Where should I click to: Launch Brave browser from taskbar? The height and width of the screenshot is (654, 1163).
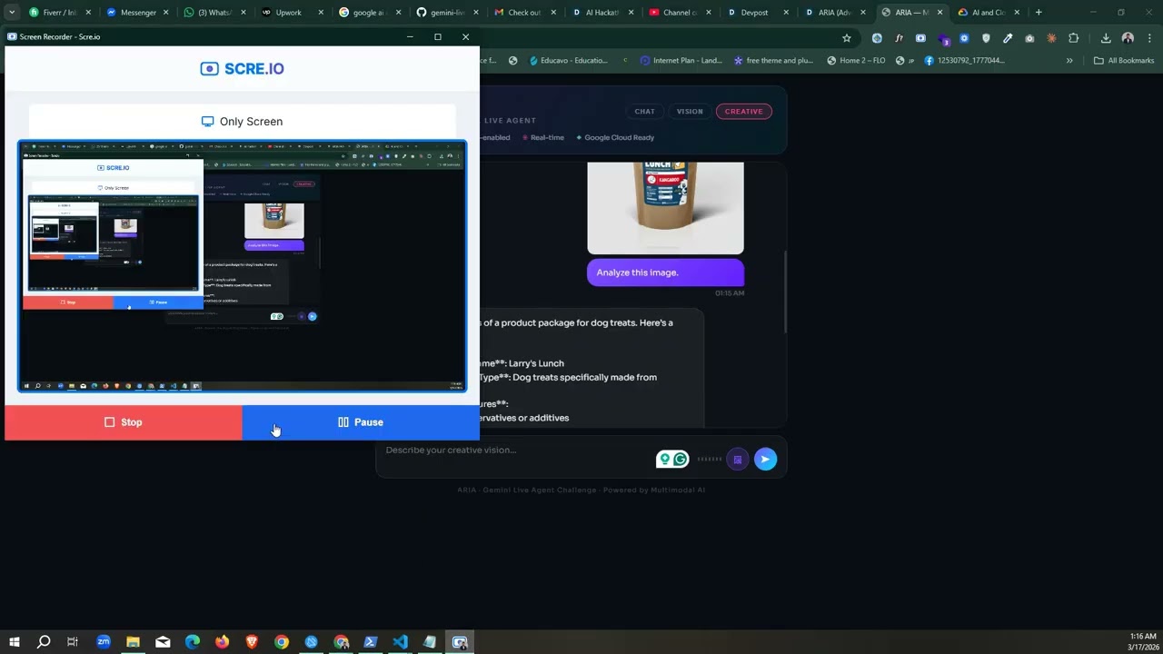(252, 642)
